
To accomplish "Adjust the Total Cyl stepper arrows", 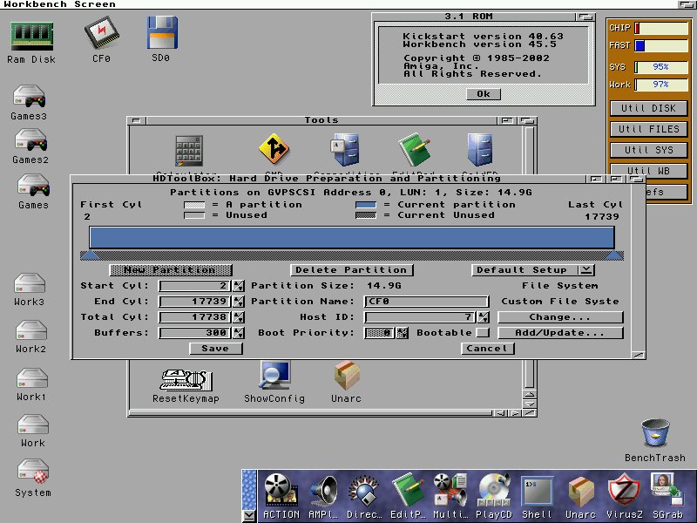I will pyautogui.click(x=239, y=316).
